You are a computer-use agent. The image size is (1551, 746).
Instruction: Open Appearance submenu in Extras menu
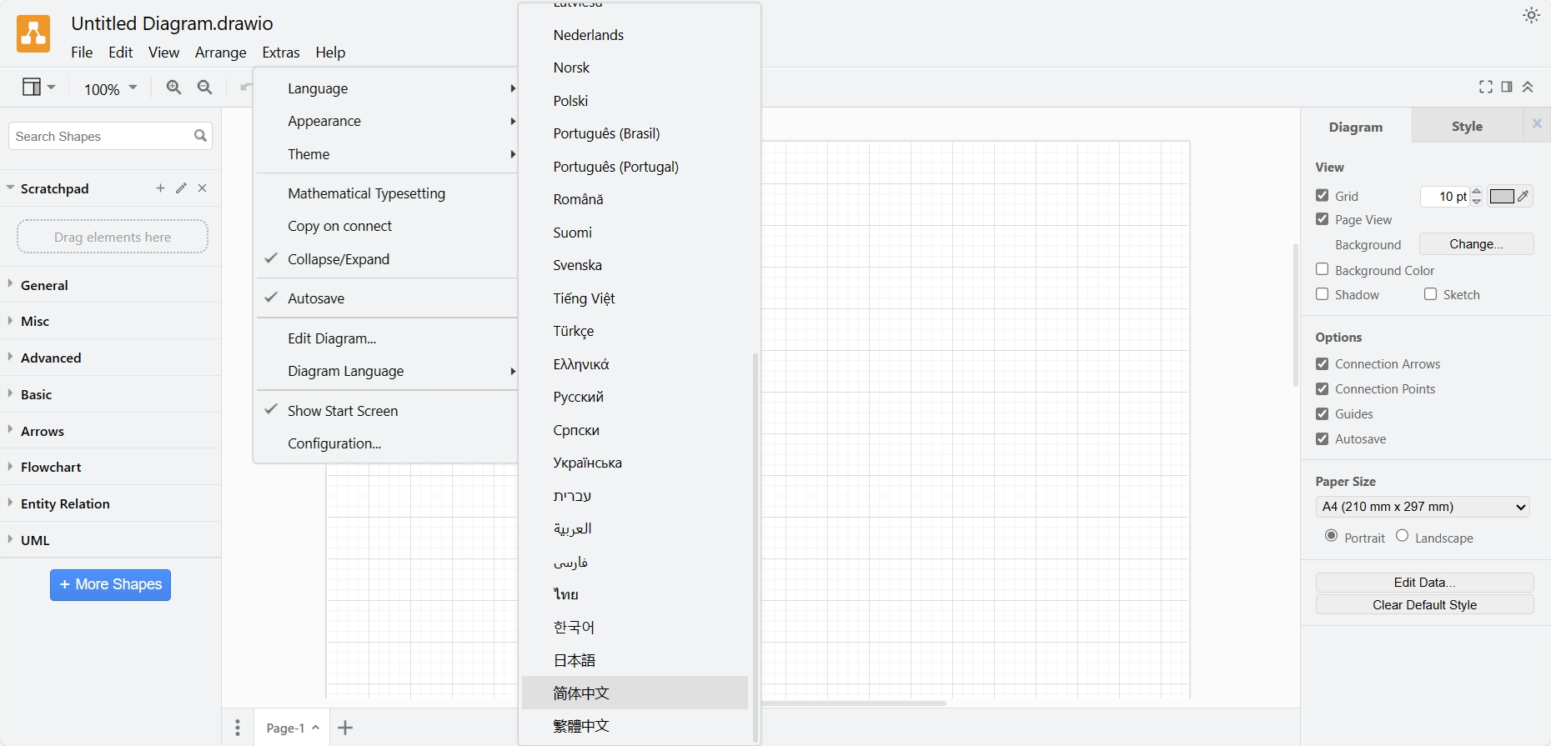[x=387, y=121]
